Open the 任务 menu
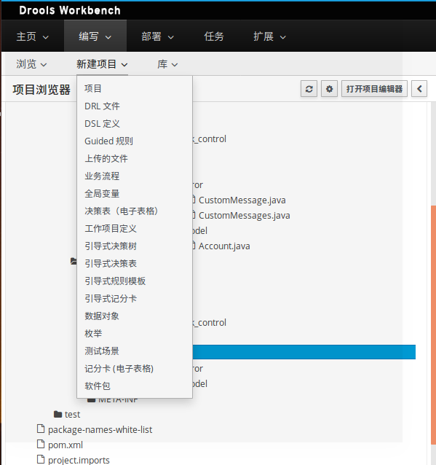Viewport: 436px width, 465px height. point(214,36)
